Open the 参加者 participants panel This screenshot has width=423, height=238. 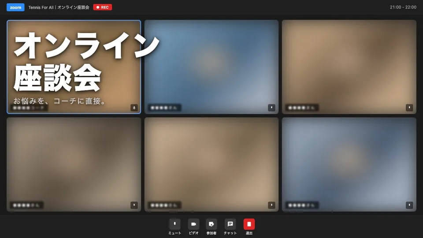coord(211,224)
